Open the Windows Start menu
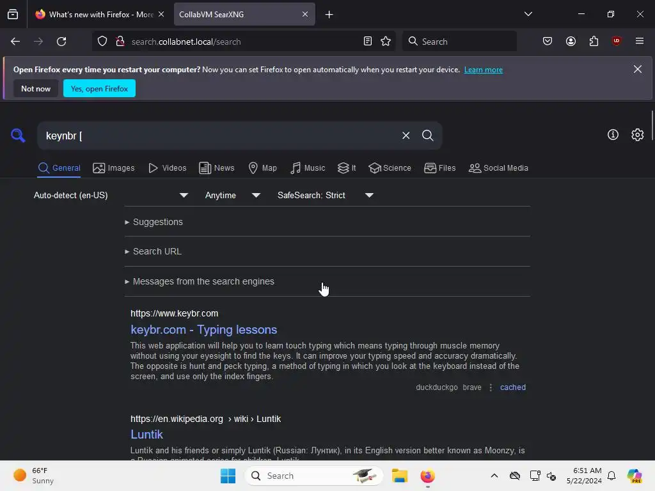Screen dimensions: 655x491 (x=228, y=476)
